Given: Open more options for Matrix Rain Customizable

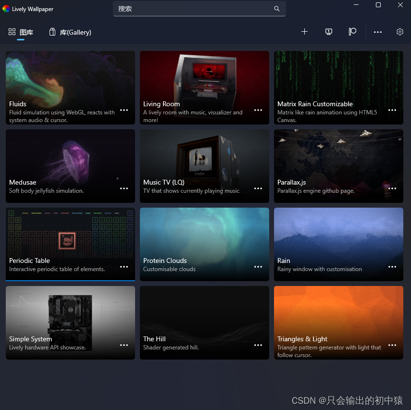Looking at the screenshot, I should 392,110.
